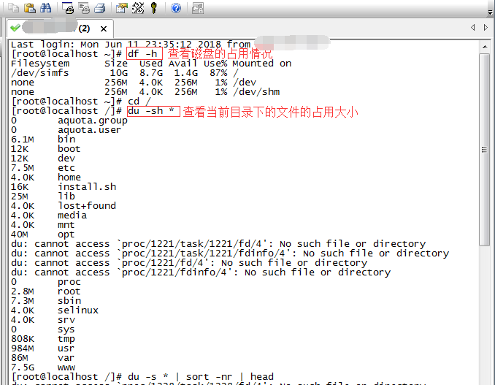Click the Print Screen toolbar icon
This screenshot has height=385, width=495.
coord(68,8)
